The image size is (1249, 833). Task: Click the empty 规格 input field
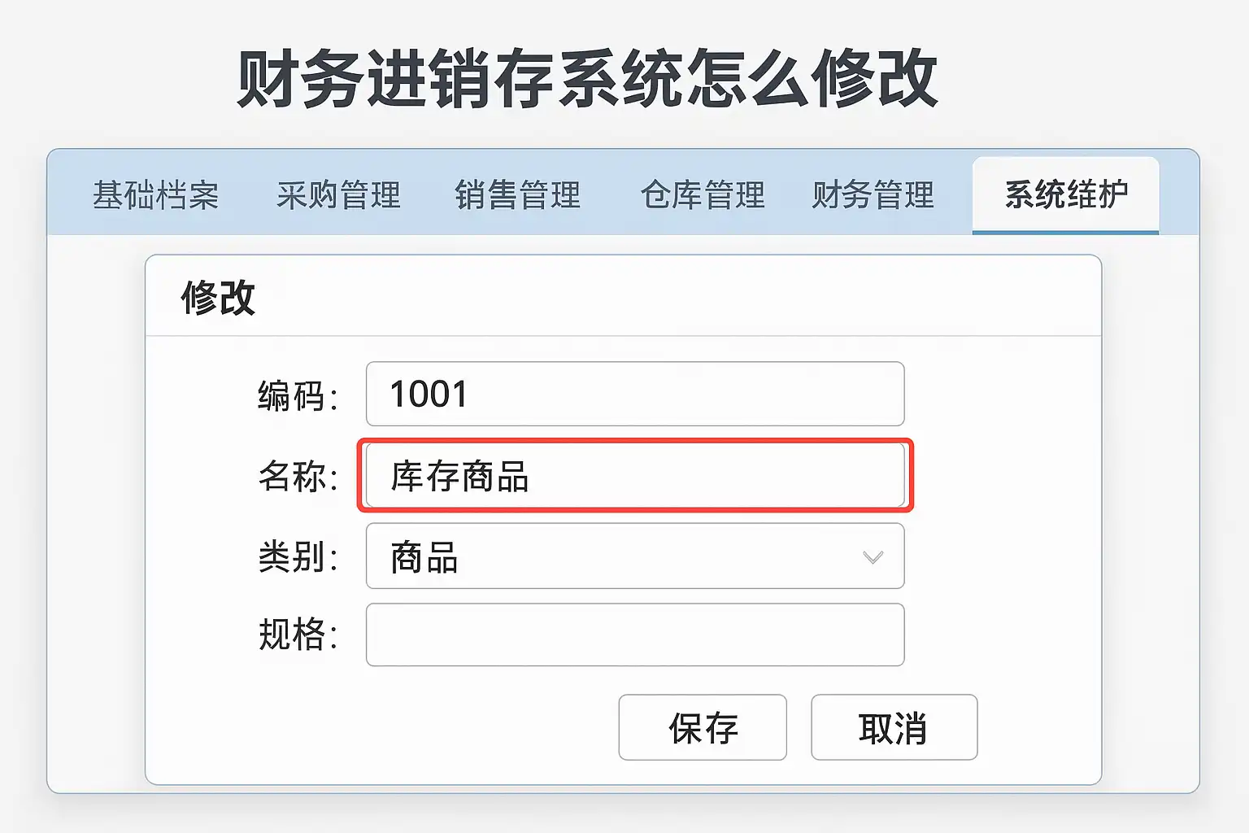pyautogui.click(x=634, y=635)
